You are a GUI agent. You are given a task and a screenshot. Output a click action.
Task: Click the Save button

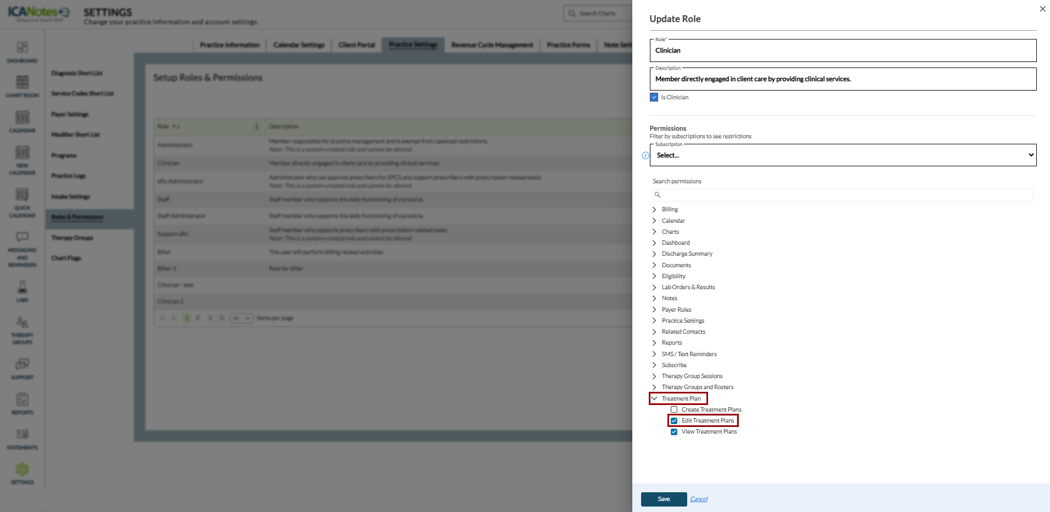tap(664, 499)
